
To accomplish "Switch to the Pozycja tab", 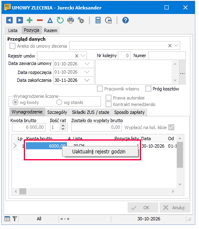I will [x=32, y=30].
